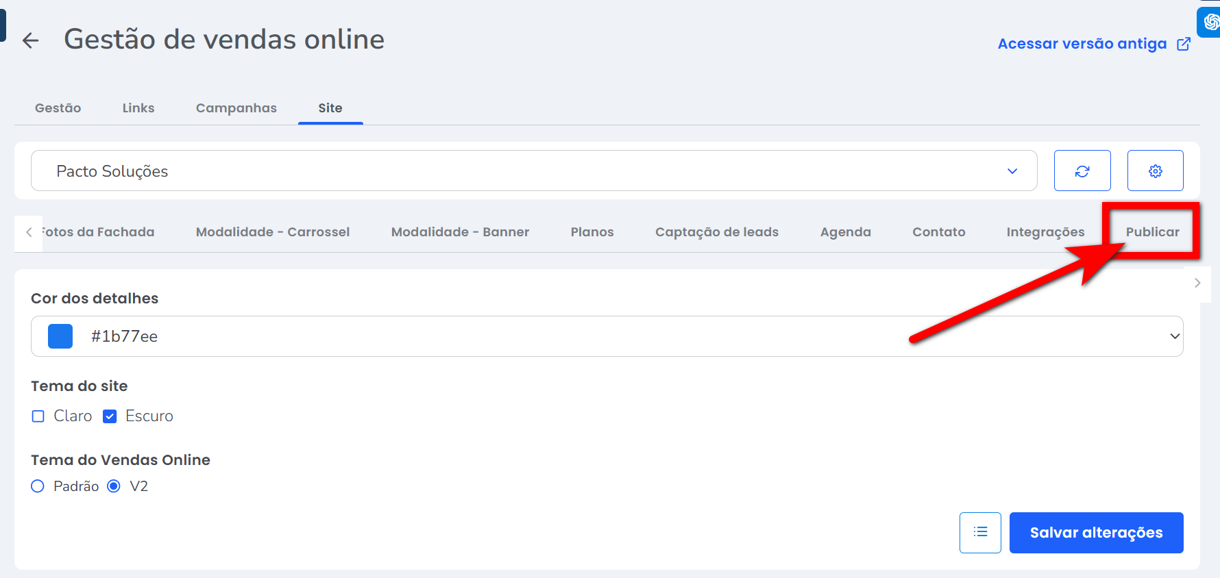Click the external link icon next to Acessar
Viewport: 1220px width, 578px height.
tap(1184, 44)
